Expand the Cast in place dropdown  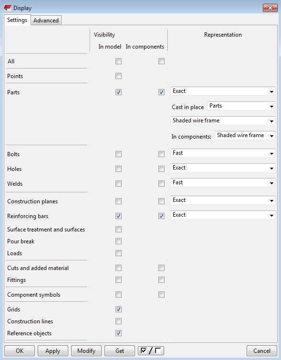click(x=241, y=106)
